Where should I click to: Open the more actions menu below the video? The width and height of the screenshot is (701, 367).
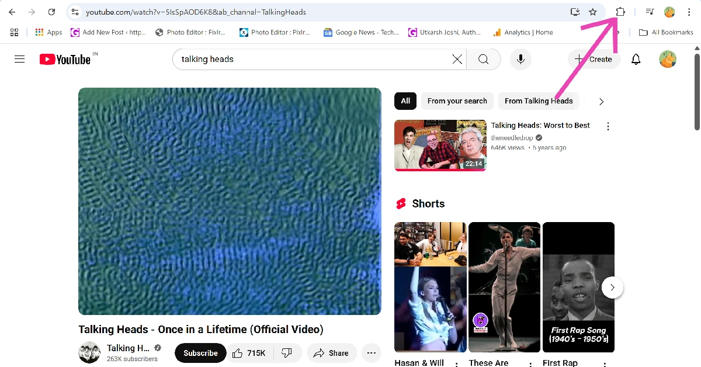click(x=371, y=353)
